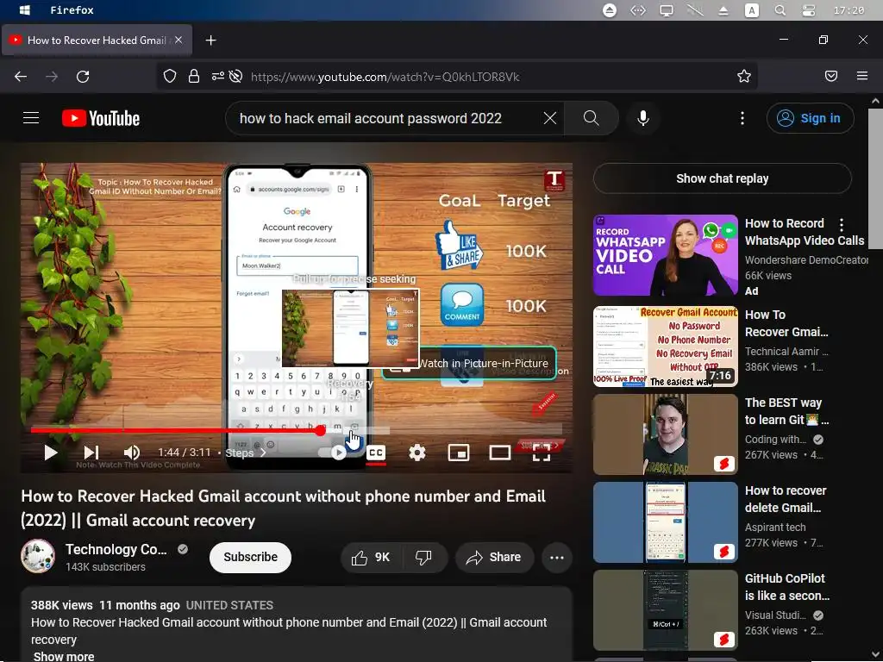Mute the video volume
This screenshot has width=883, height=662.
[132, 453]
